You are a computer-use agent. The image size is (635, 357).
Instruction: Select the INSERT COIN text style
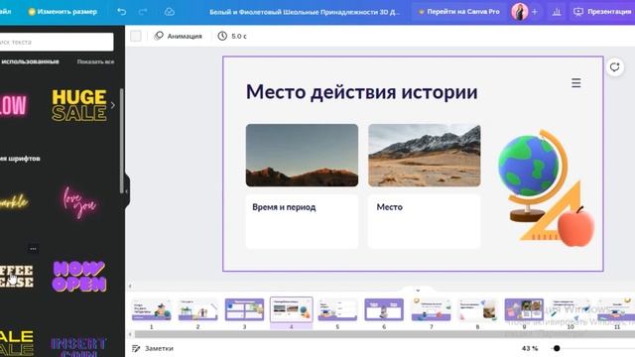(79, 346)
